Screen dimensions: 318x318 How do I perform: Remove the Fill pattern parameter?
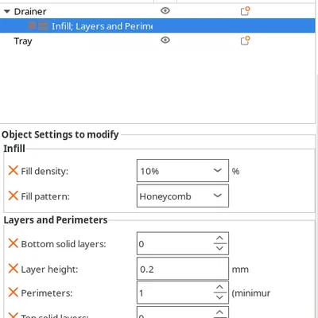pyautogui.click(x=13, y=196)
